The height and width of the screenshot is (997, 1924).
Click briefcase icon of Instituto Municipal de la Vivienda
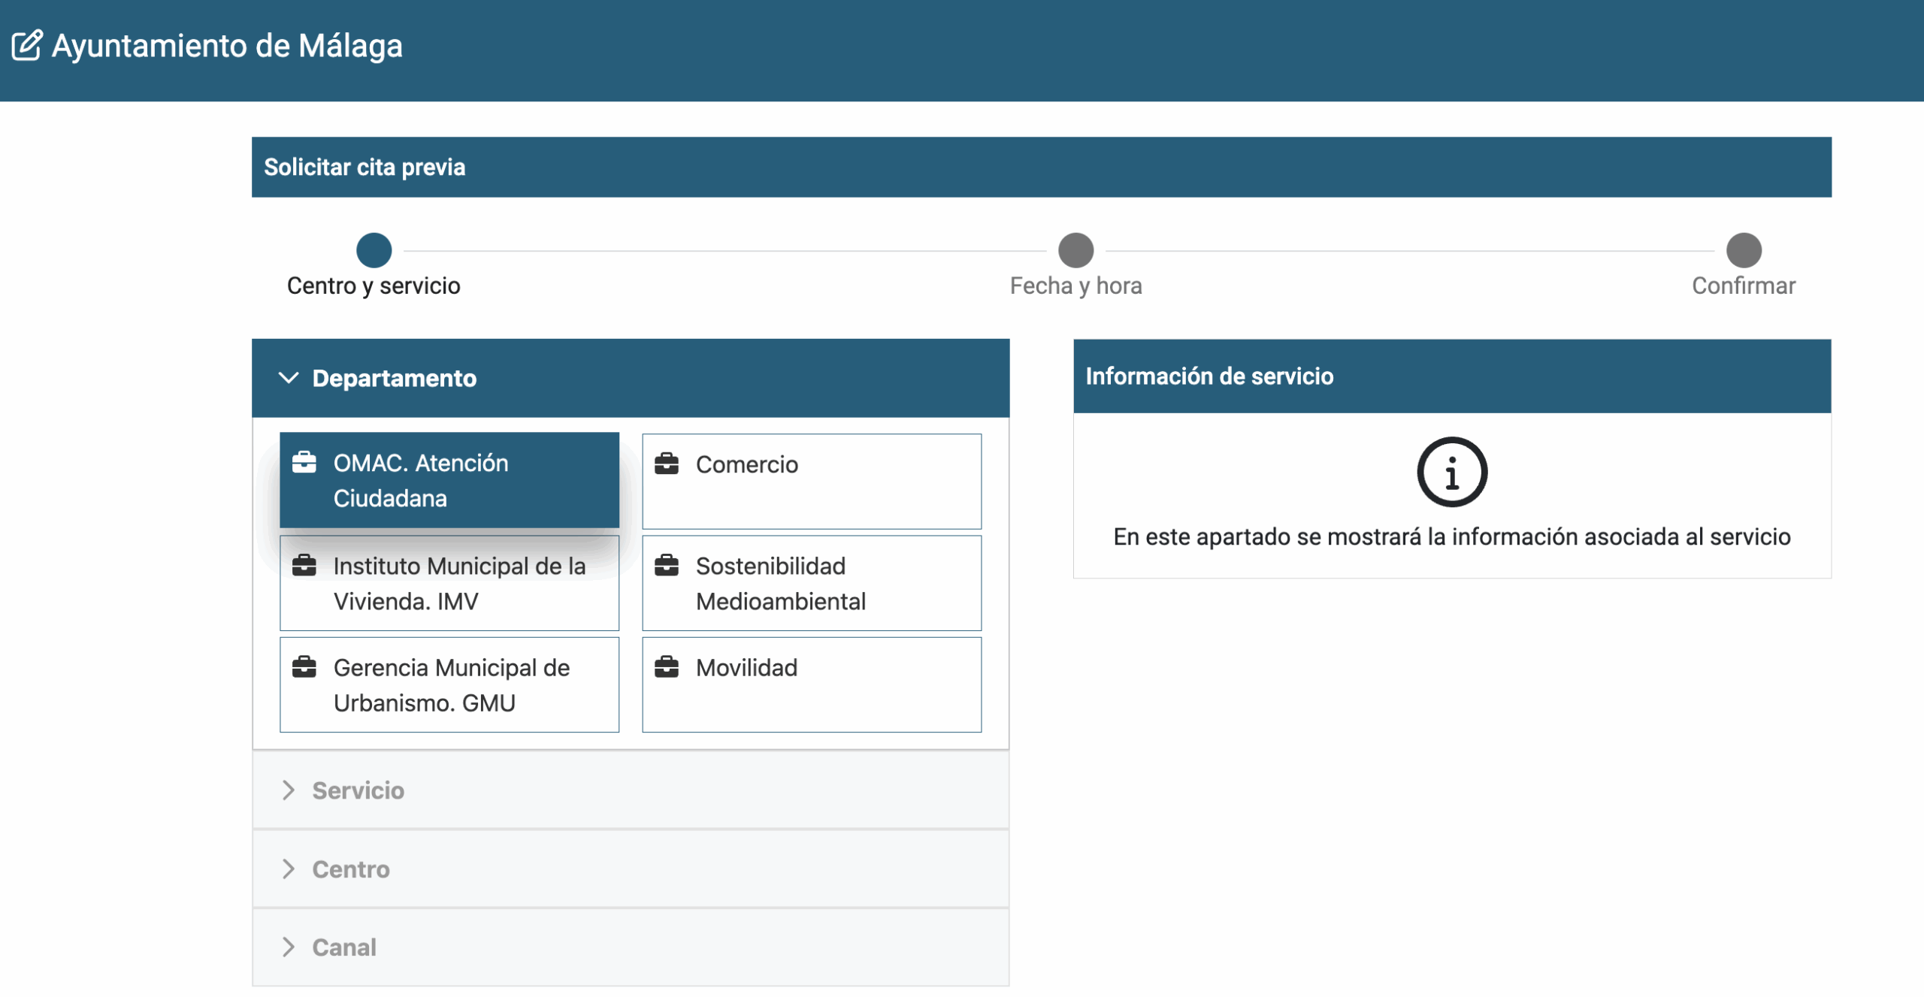pyautogui.click(x=304, y=565)
